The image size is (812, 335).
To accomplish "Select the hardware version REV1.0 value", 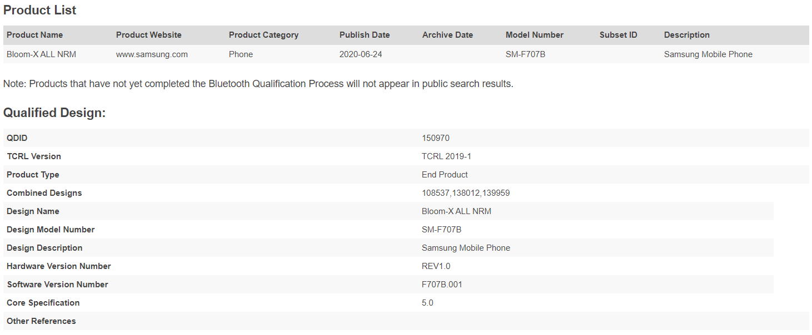I will (436, 266).
